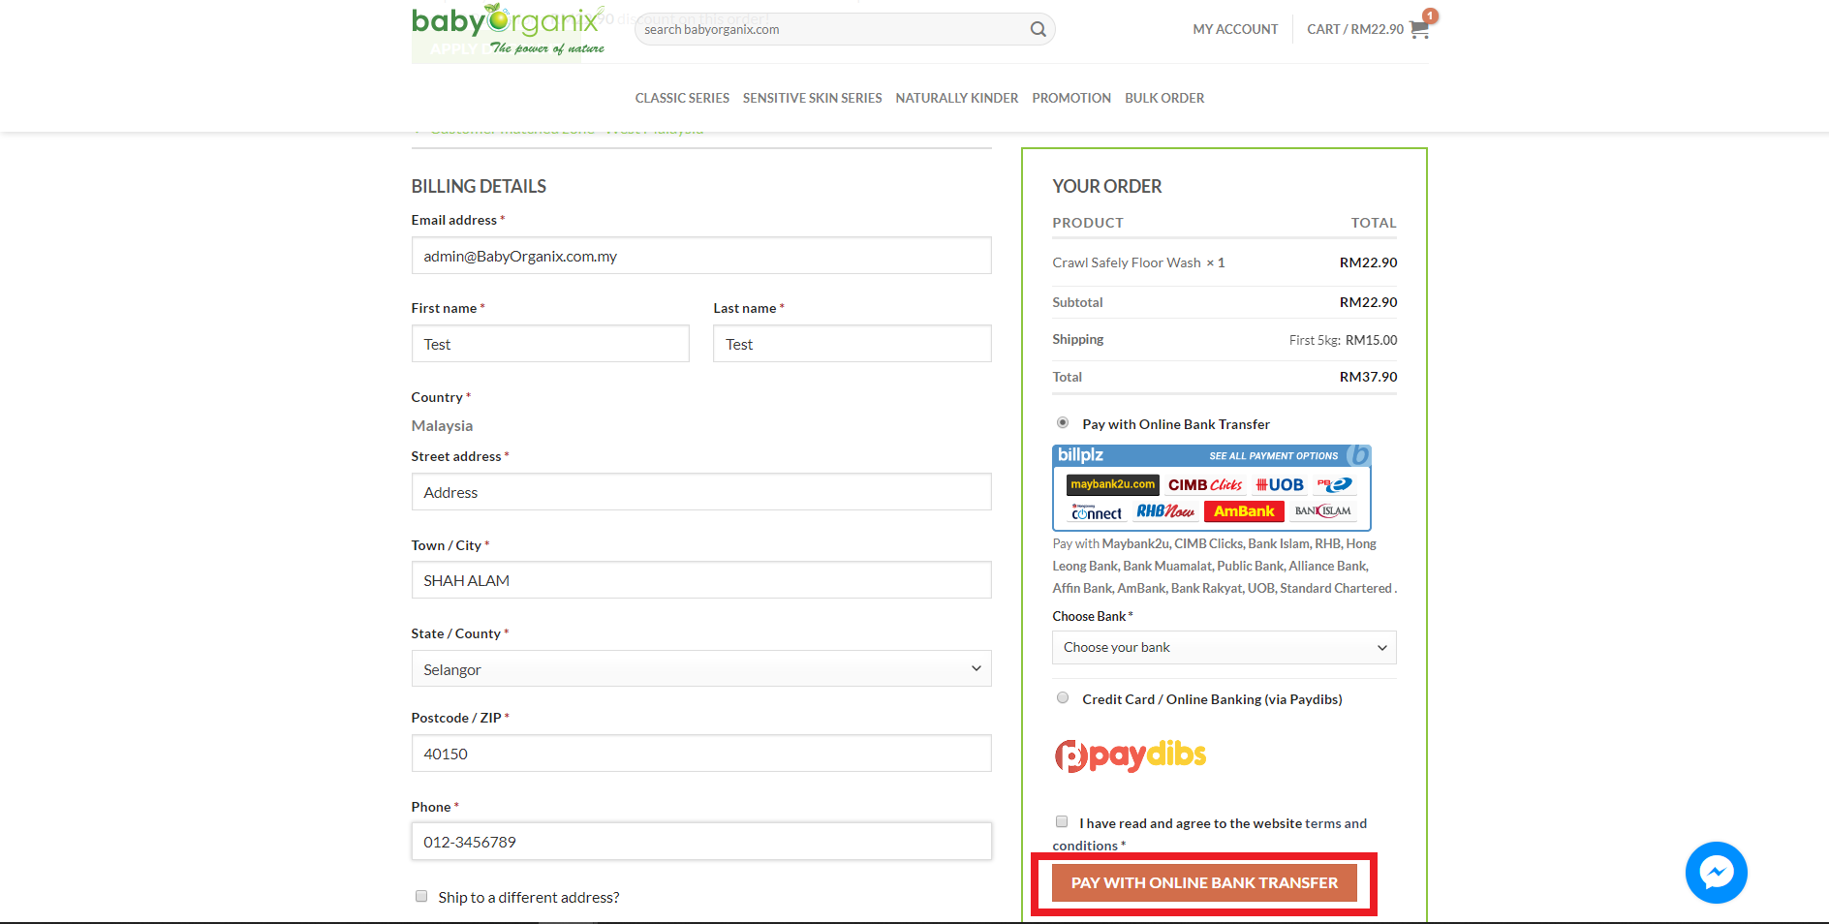This screenshot has width=1829, height=924.
Task: Click the Hong Leong Connect logo
Action: tap(1097, 511)
